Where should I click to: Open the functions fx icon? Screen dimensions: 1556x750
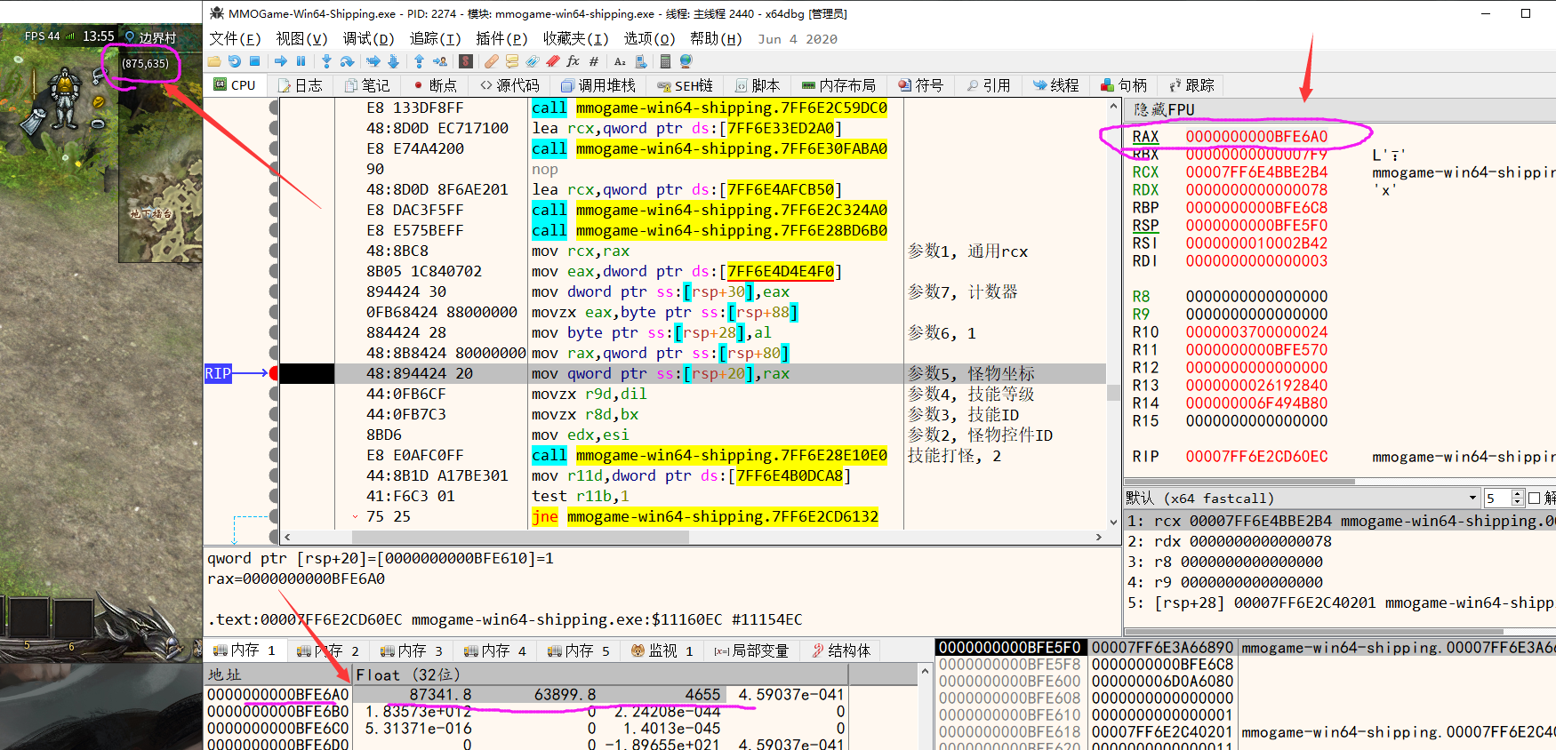pos(573,61)
